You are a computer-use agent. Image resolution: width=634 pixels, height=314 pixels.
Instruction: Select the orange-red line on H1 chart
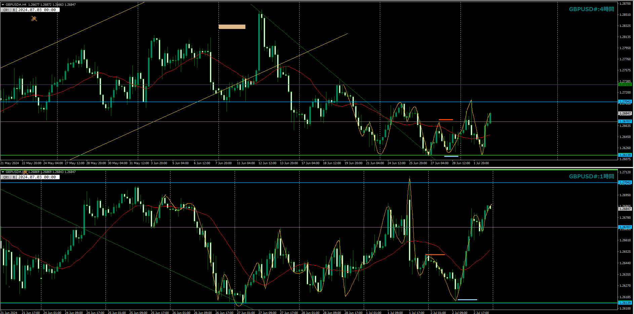point(435,255)
